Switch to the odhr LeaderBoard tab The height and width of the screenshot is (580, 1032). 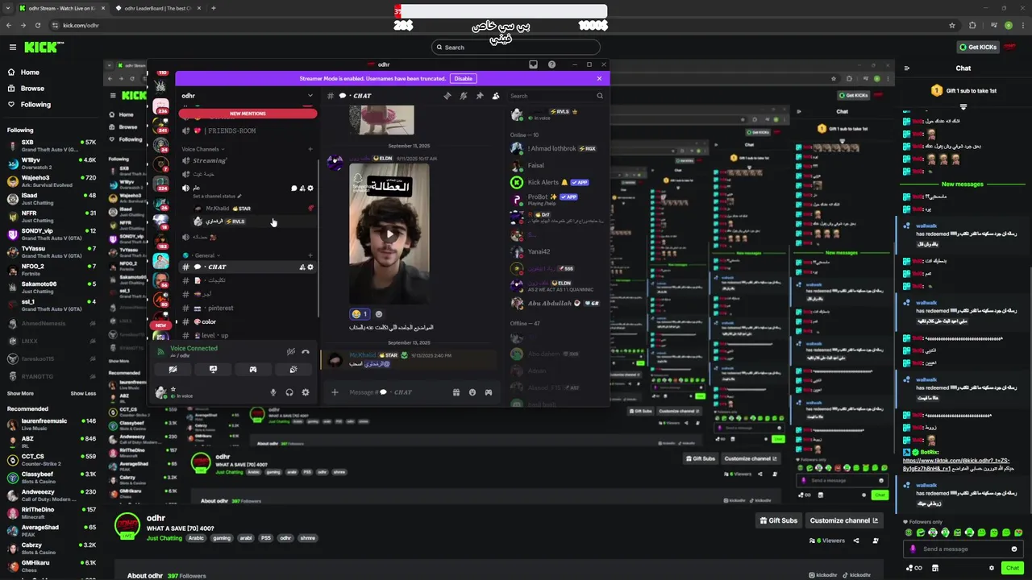click(157, 8)
